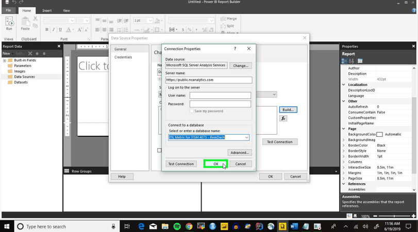Click the Advanced... button
The width and height of the screenshot is (418, 232).
[x=240, y=153]
